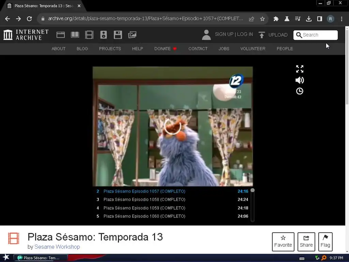349x262 pixels.
Task: Close the Plaza Sésamo browser tab
Action: pos(79,6)
